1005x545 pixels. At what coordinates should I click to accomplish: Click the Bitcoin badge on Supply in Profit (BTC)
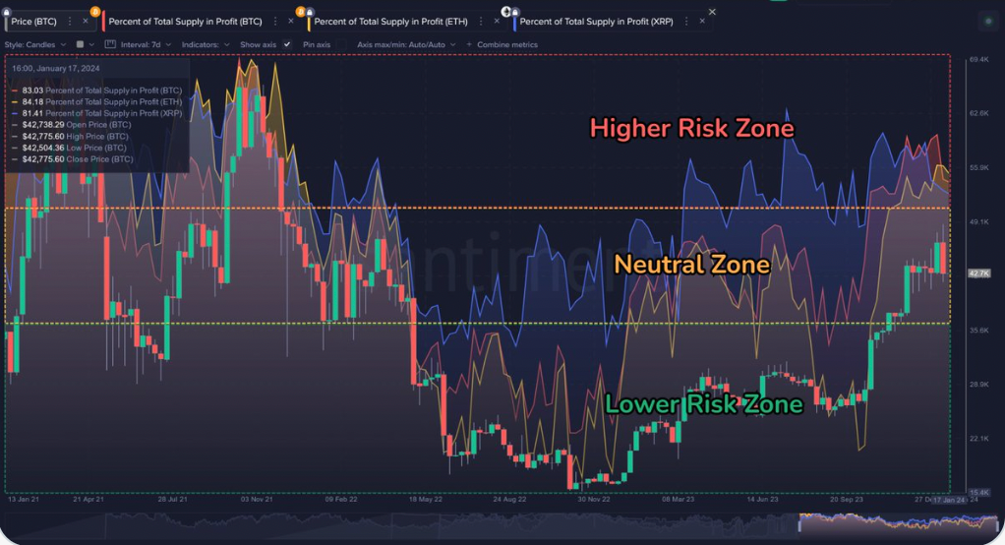coord(300,11)
